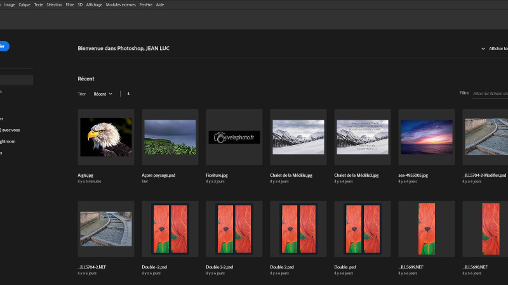508x285 pixels.
Task: Open the Filtre menu in menu bar
Action: (x=70, y=4)
